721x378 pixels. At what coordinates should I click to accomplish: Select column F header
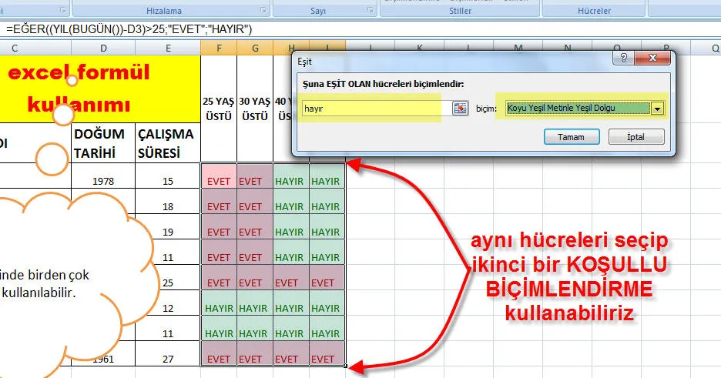click(219, 48)
